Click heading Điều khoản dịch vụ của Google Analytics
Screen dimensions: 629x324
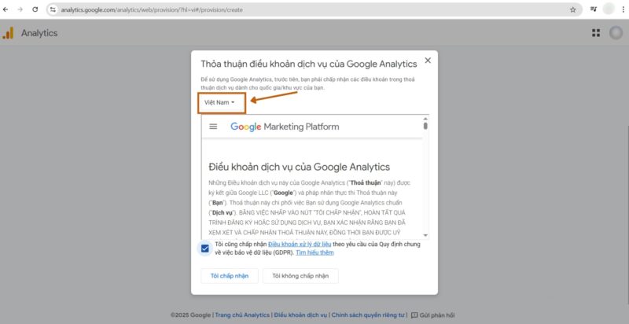(300, 167)
